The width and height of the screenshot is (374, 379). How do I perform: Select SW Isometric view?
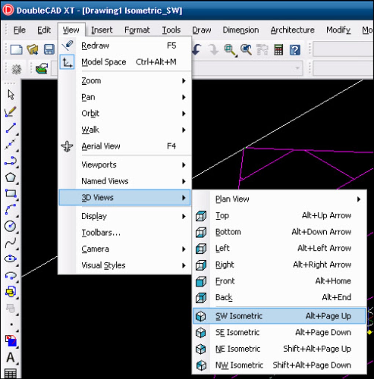(x=279, y=316)
